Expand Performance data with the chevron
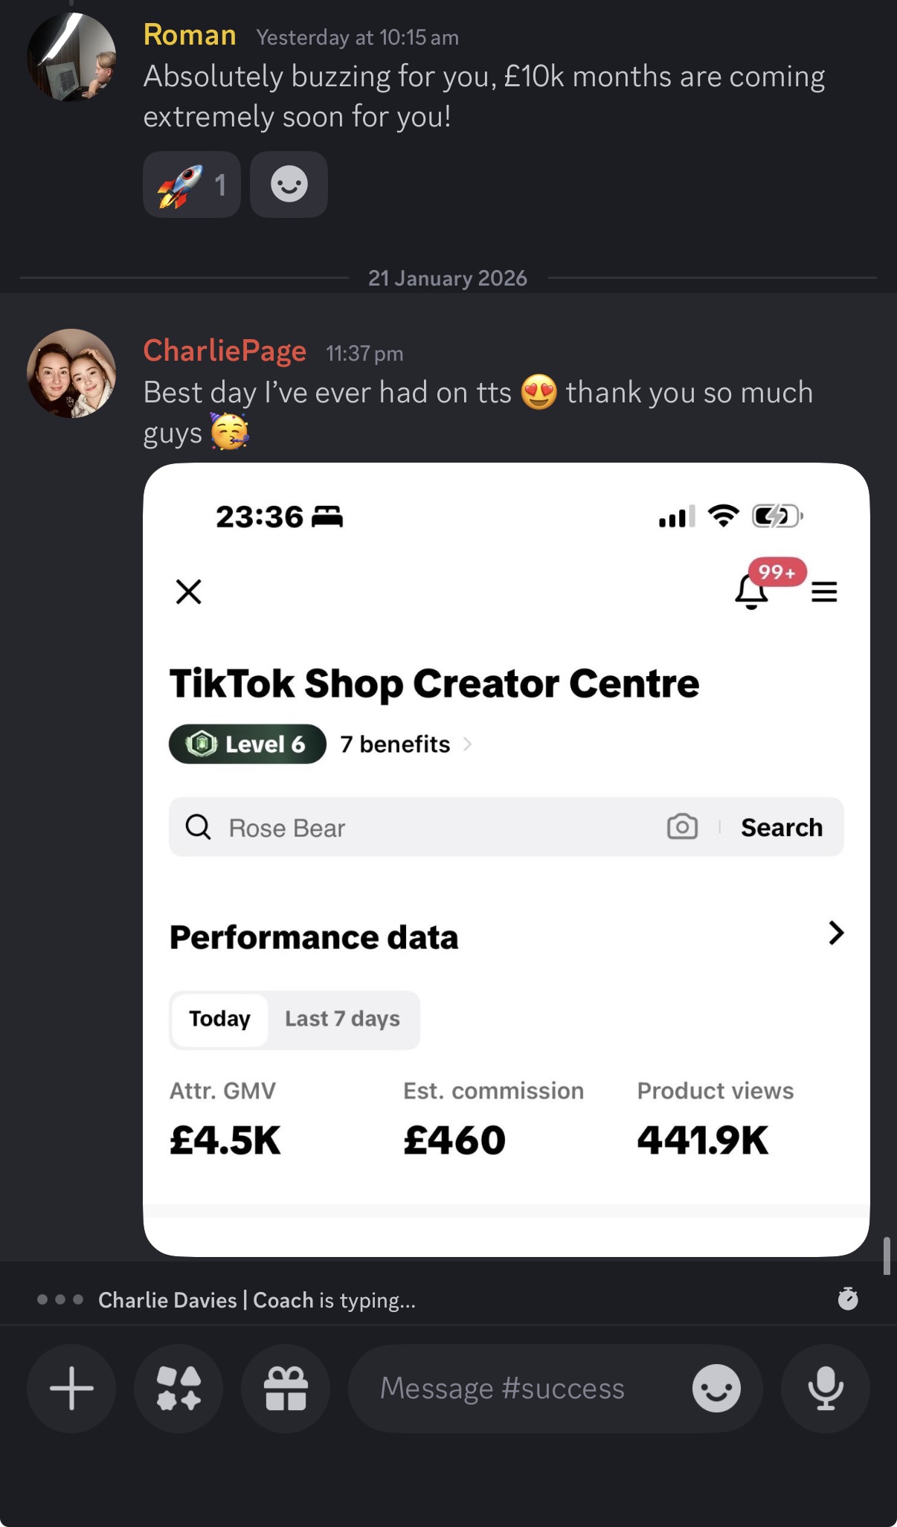 click(x=836, y=933)
